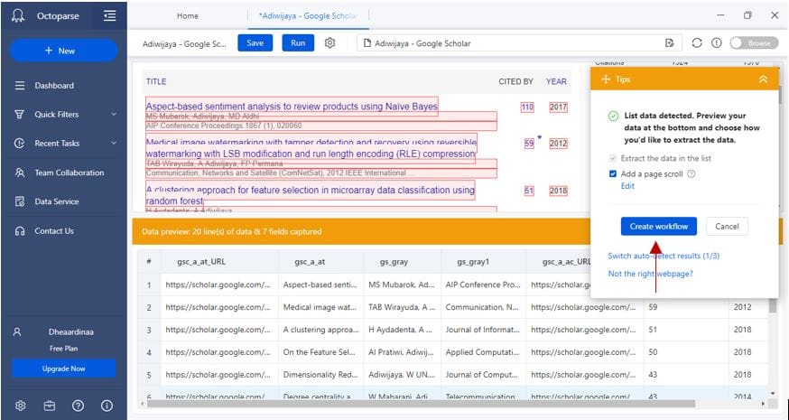The height and width of the screenshot is (420, 789).
Task: Switch to the Home tab
Action: pos(188,15)
